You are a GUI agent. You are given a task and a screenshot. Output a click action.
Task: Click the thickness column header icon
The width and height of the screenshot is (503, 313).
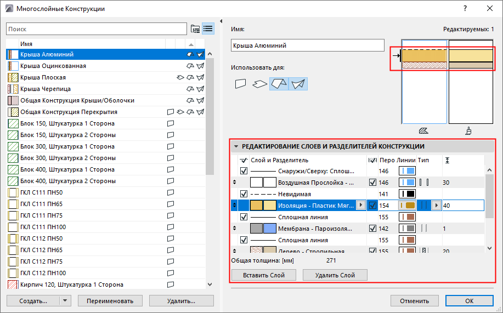click(x=447, y=160)
